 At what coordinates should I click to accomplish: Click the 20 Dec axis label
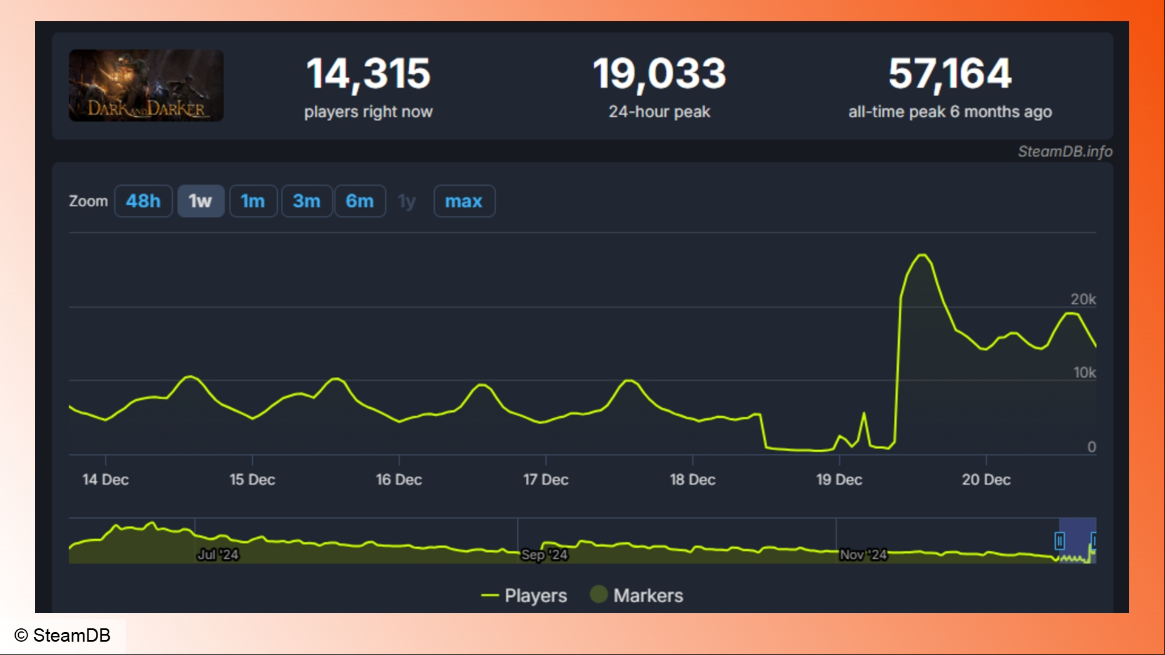click(986, 480)
